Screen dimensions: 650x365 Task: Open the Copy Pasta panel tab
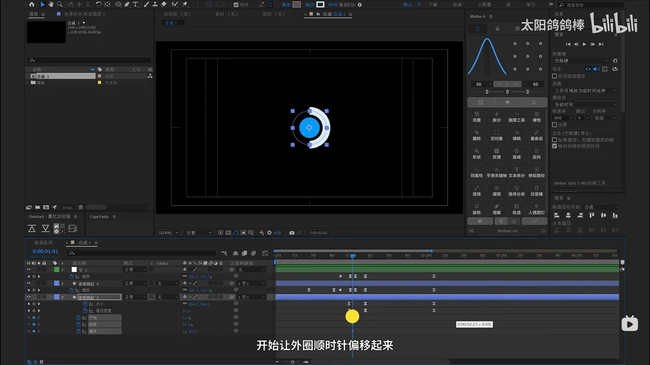click(99, 217)
